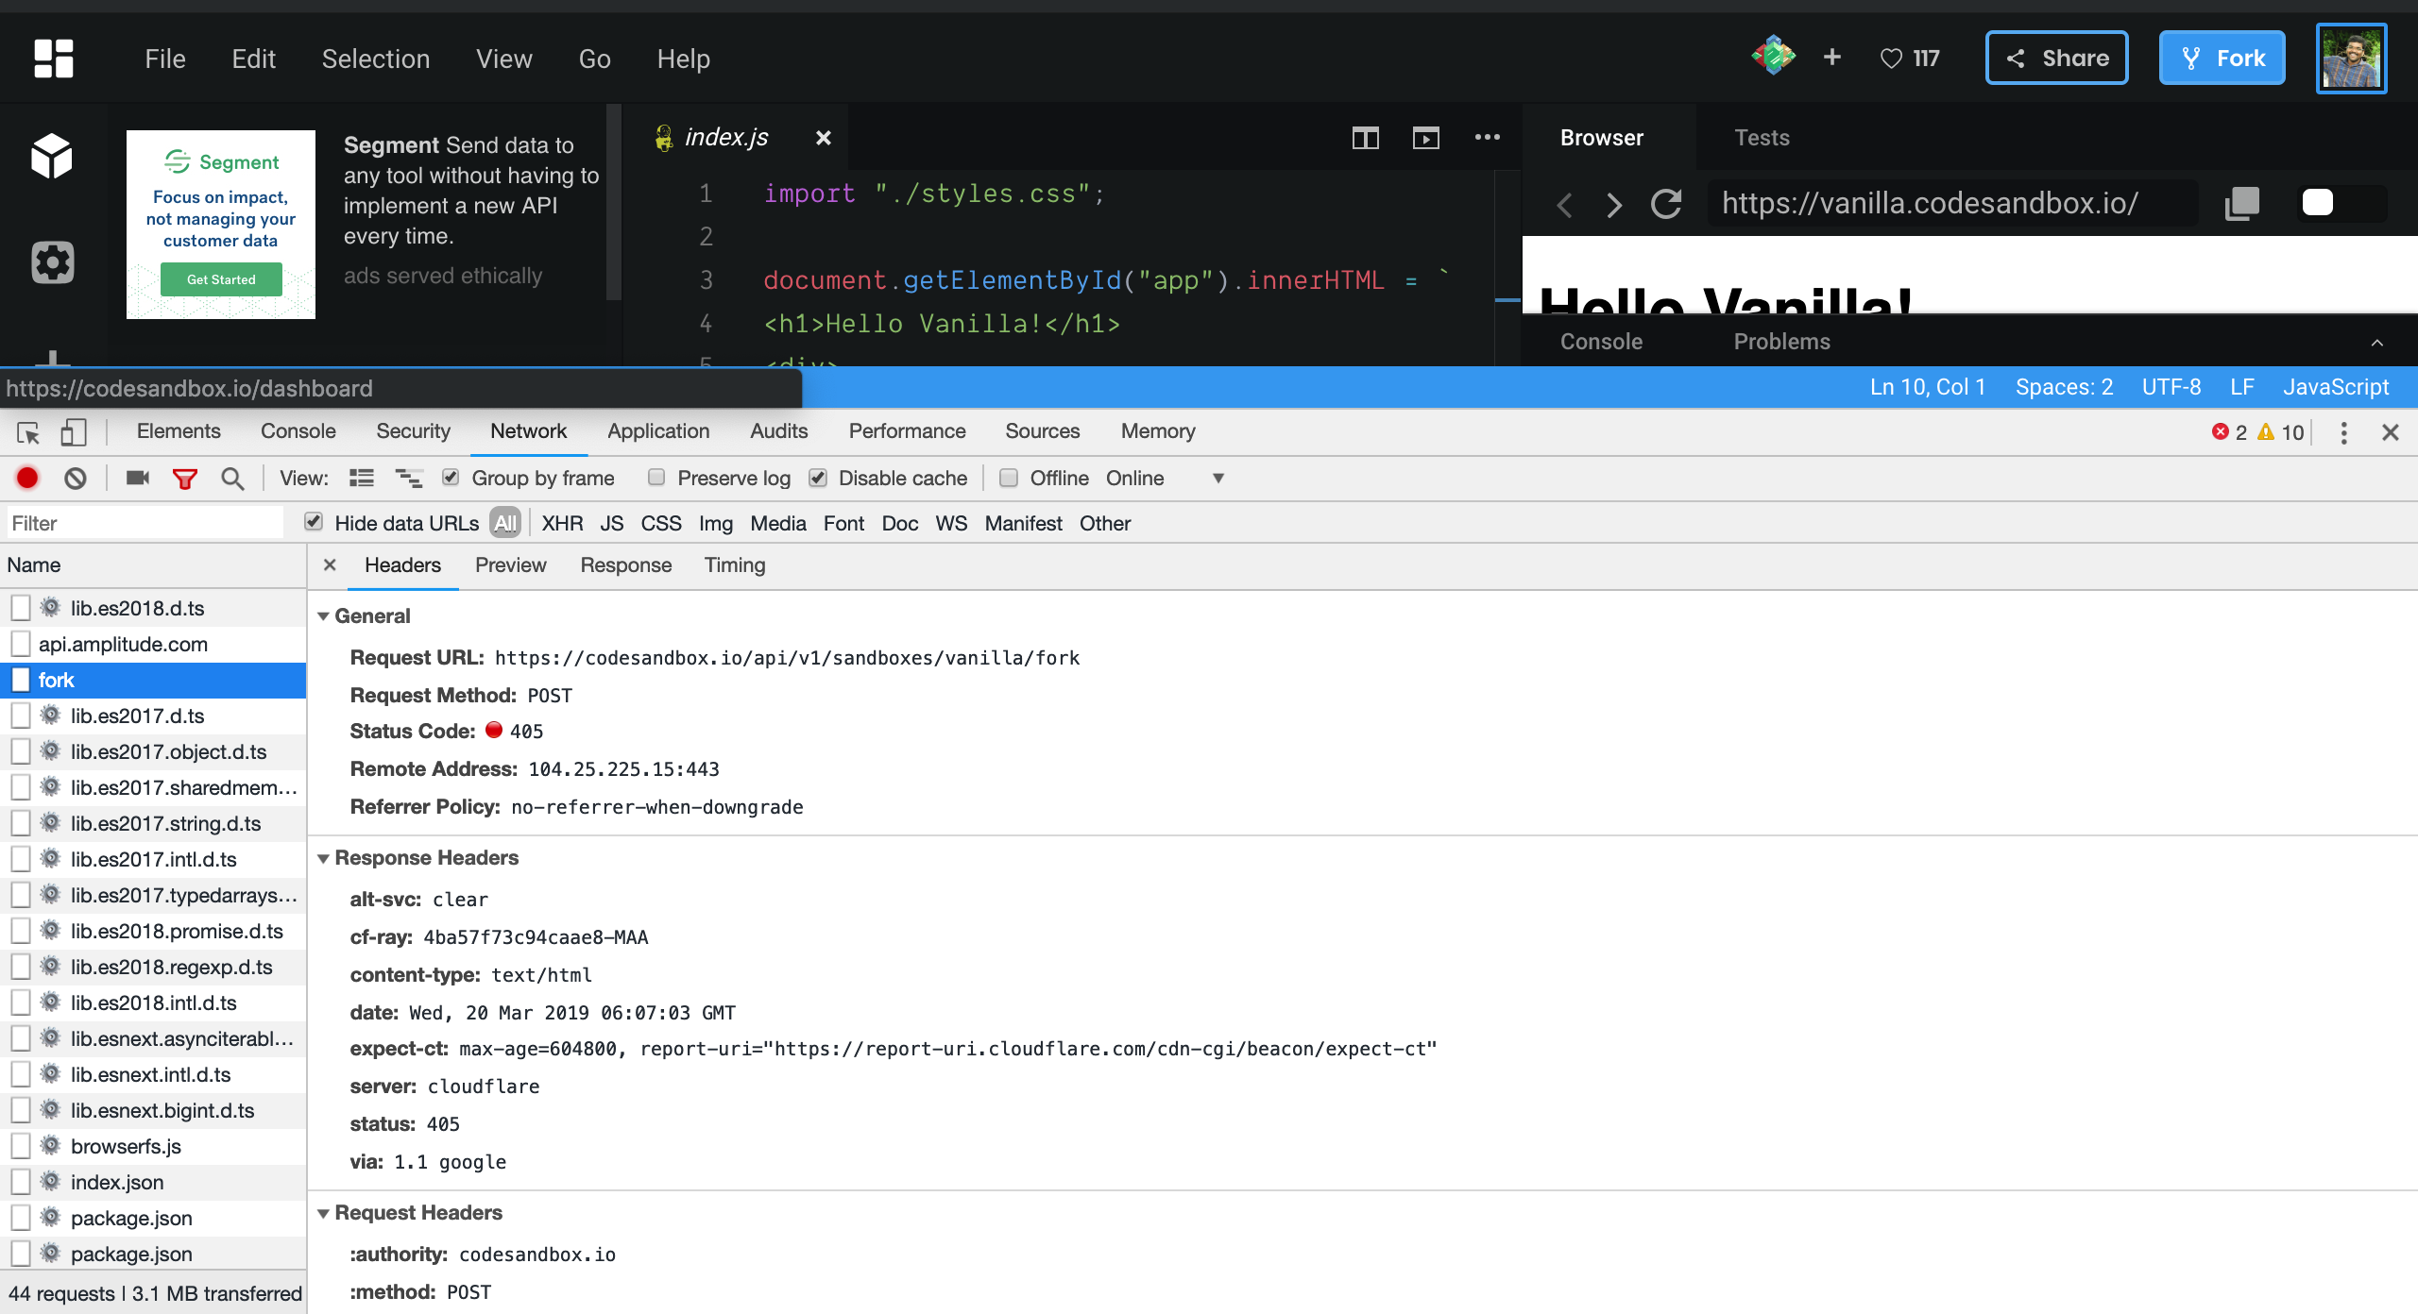Collapse the Response Headers section
Image resolution: width=2418 pixels, height=1314 pixels.
point(325,858)
